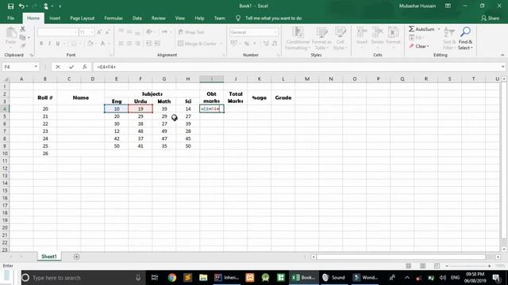Expand the formula bar
508x285 pixels.
(x=502, y=66)
